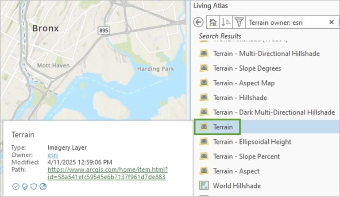Go to the home catalog location icon

(212, 22)
